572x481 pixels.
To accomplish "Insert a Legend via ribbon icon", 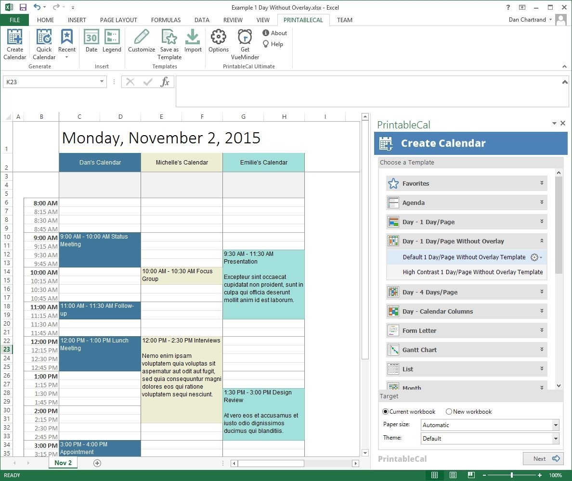I will [x=112, y=41].
